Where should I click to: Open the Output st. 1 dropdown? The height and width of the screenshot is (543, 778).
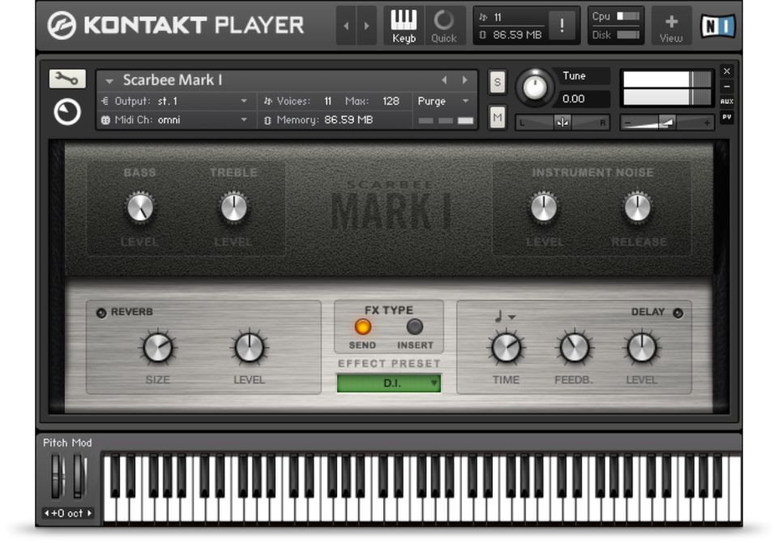pyautogui.click(x=203, y=101)
